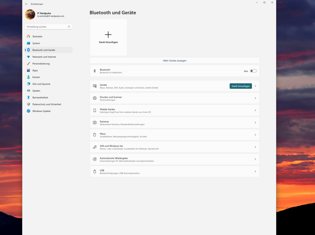The image size is (315, 235).
Task: Click the Windows Update sync icon
Action: [29, 111]
